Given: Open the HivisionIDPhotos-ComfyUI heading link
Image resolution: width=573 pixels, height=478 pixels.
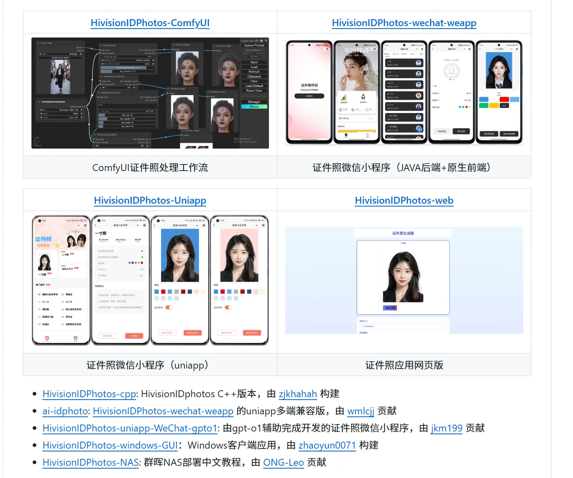Looking at the screenshot, I should tap(150, 23).
